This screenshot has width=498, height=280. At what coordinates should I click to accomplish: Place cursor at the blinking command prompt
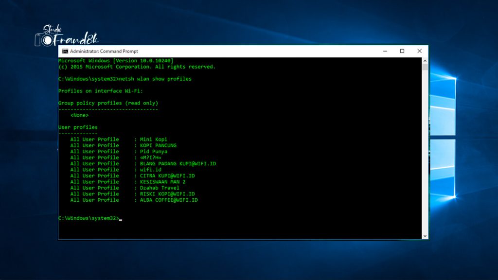pos(120,218)
